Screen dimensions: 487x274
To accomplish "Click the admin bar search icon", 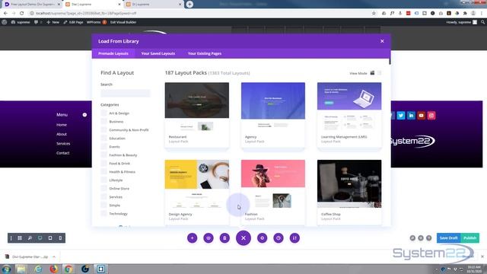I will (482, 22).
